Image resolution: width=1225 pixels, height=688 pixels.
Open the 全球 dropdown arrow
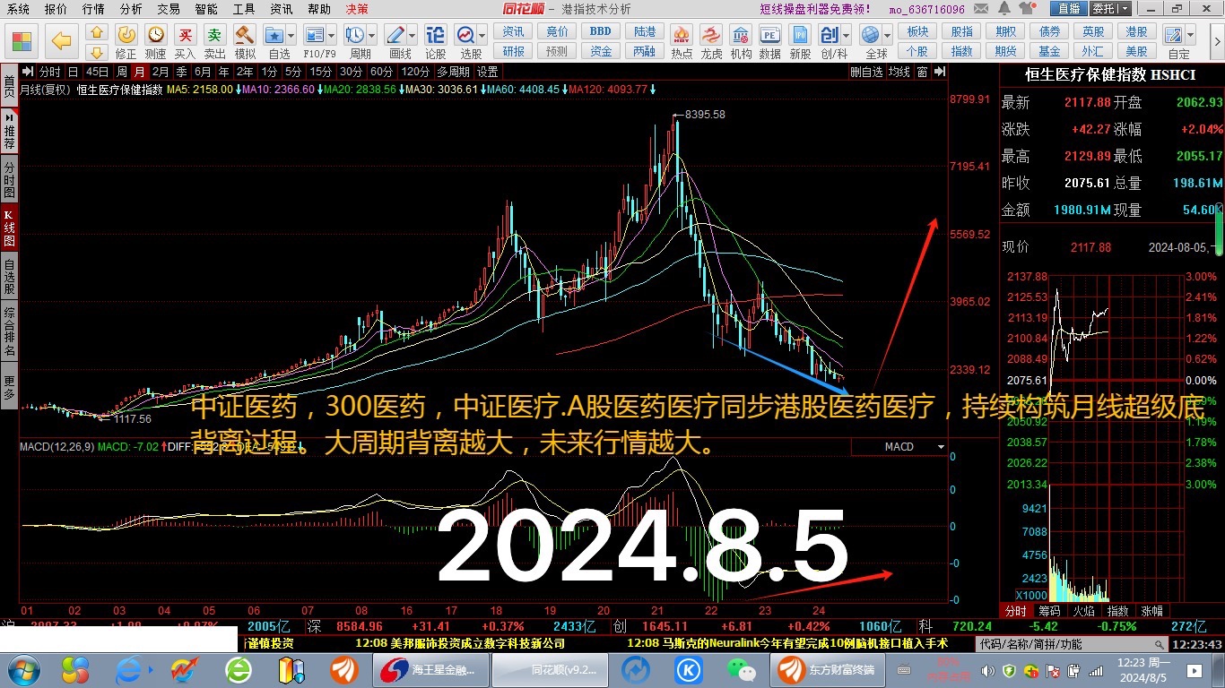tap(887, 35)
